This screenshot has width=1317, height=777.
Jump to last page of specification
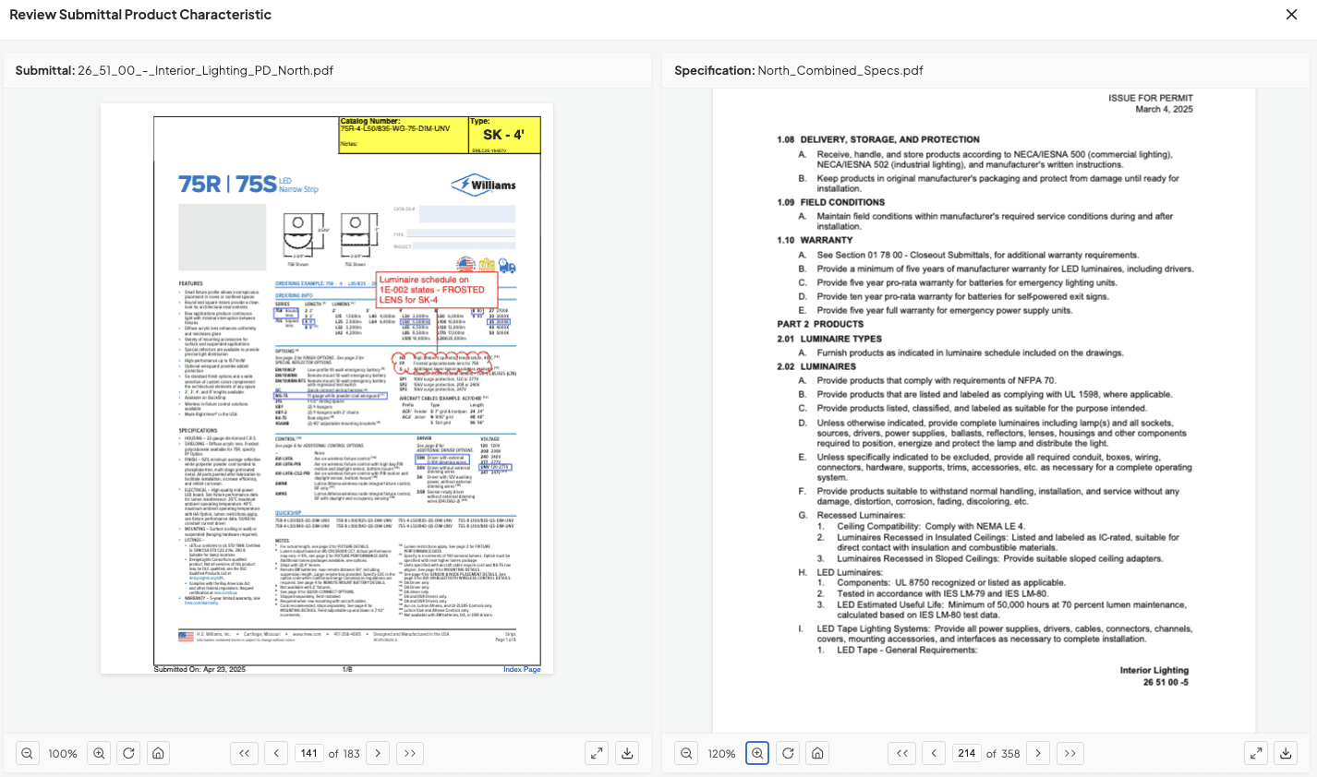[x=1069, y=753]
